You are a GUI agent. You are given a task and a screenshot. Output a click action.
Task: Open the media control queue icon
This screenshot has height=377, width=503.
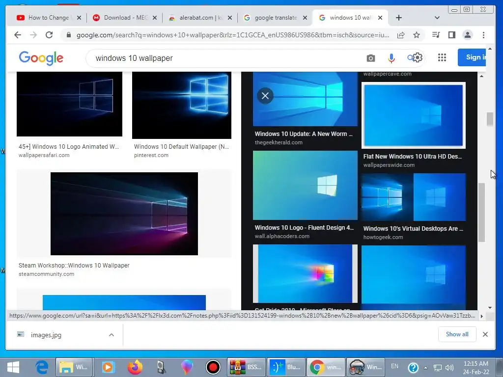coord(436,35)
